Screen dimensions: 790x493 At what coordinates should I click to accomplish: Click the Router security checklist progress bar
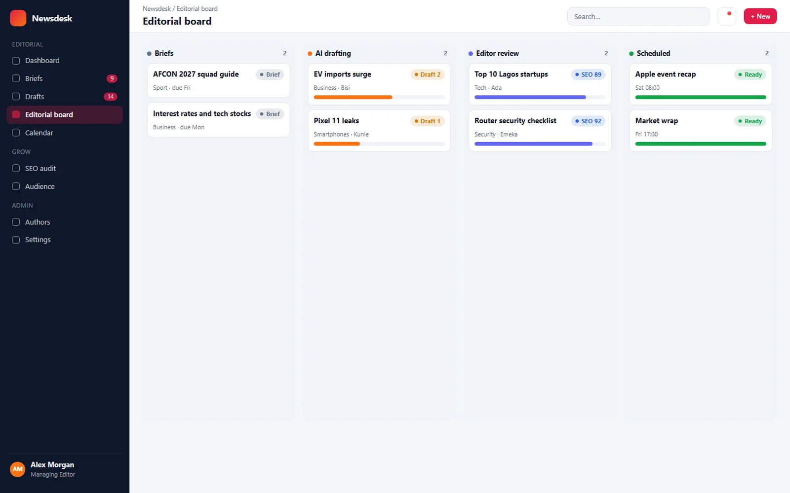[540, 144]
